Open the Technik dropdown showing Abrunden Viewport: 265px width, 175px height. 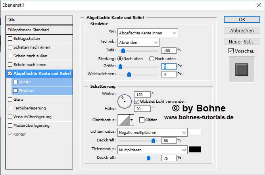point(138,42)
